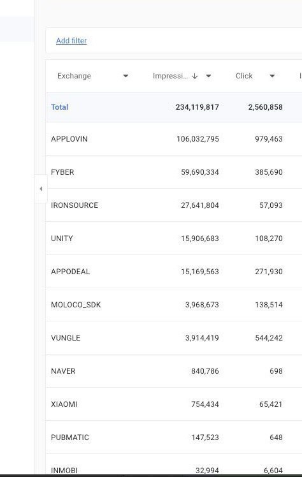Select the MOLOCO_SDK exchange row
302x477 pixels.
pos(174,305)
